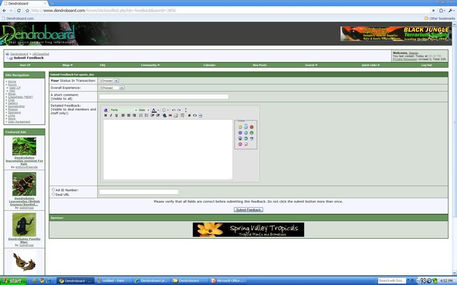This screenshot has height=285, width=457.
Task: Insert the red angry smilie
Action: [x=252, y=127]
